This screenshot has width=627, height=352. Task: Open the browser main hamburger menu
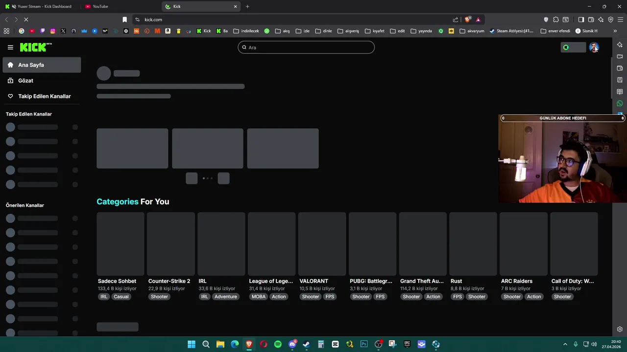click(x=621, y=20)
